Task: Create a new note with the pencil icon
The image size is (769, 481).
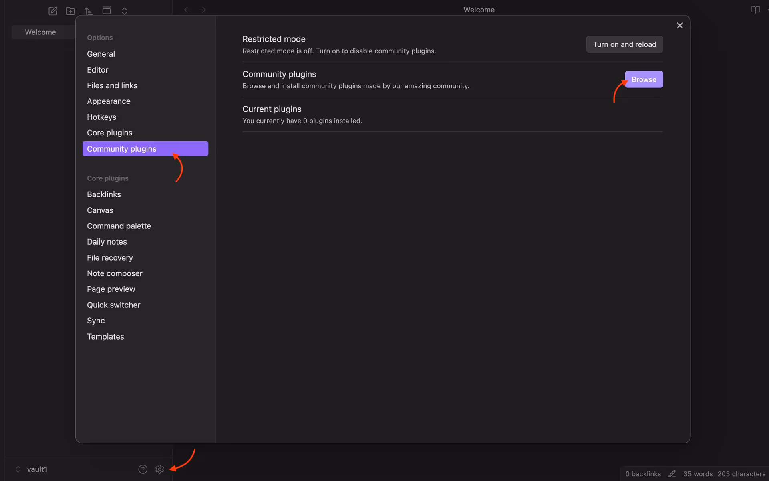Action: pyautogui.click(x=52, y=11)
